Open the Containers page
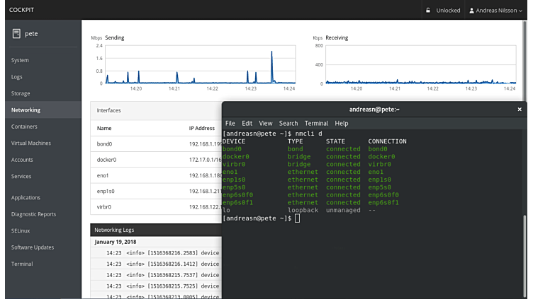The height and width of the screenshot is (299, 533). pos(24,127)
